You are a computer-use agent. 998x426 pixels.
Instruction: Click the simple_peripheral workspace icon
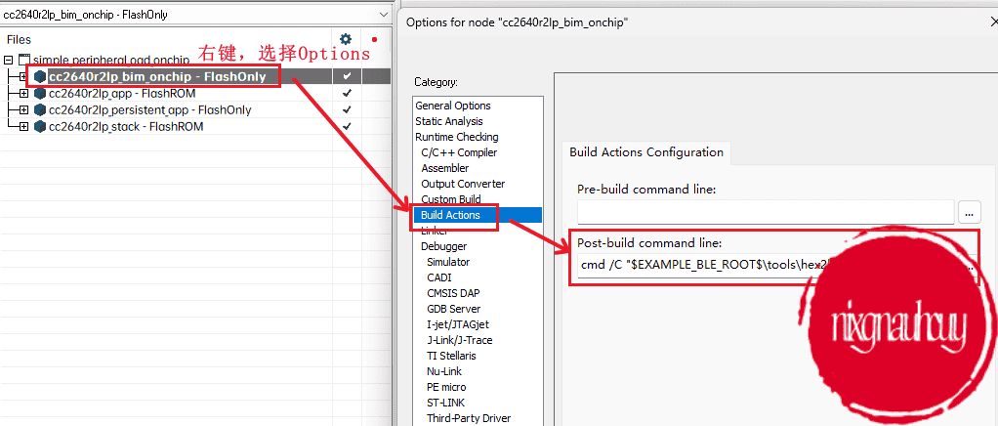pos(25,61)
